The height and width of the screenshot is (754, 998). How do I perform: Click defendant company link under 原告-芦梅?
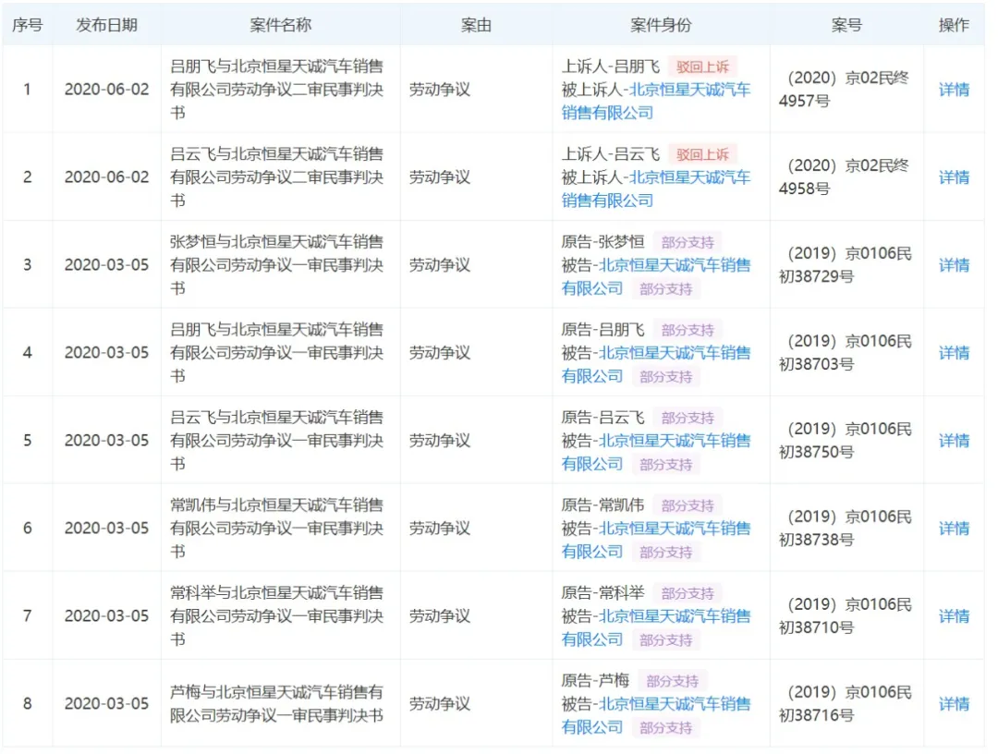[x=655, y=716]
